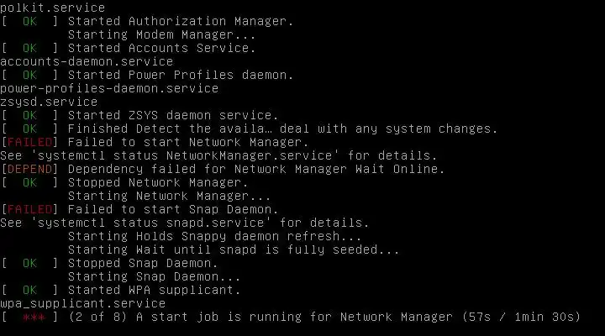Select the Started Authorization Manager message
The height and width of the screenshot is (336, 605).
[181, 20]
